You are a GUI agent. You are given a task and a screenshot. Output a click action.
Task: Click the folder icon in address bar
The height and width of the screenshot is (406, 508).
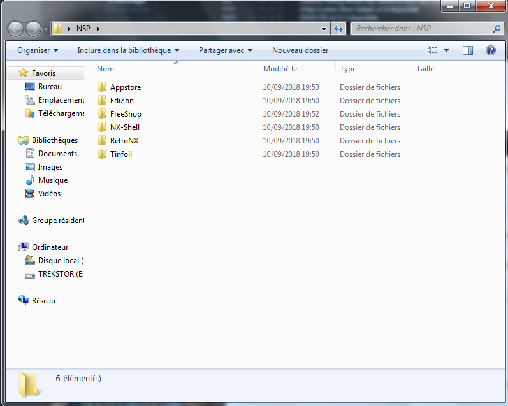[x=57, y=29]
